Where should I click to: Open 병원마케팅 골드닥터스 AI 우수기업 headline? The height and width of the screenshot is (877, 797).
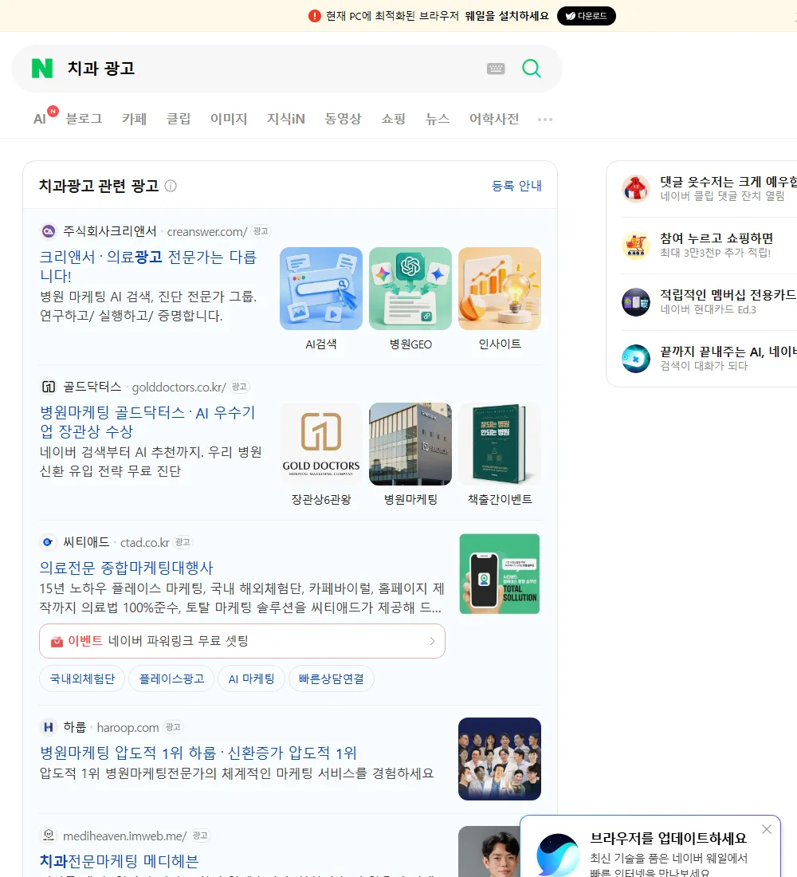coord(148,422)
